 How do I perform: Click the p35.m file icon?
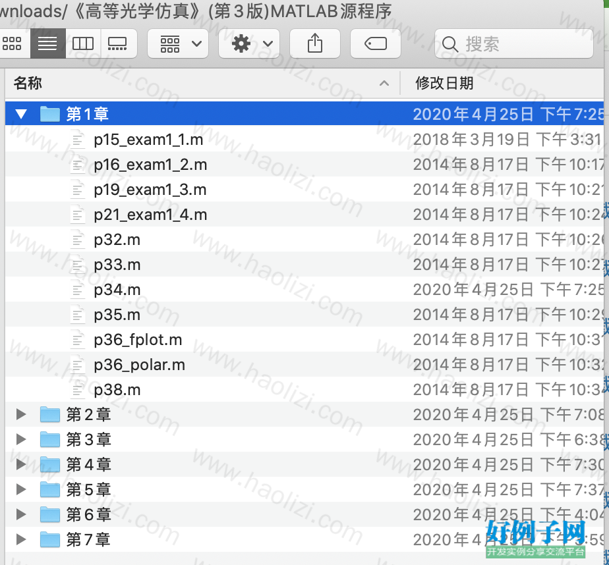[x=77, y=315]
